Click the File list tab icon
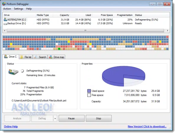The width and height of the screenshot is (177, 135). (x=22, y=57)
